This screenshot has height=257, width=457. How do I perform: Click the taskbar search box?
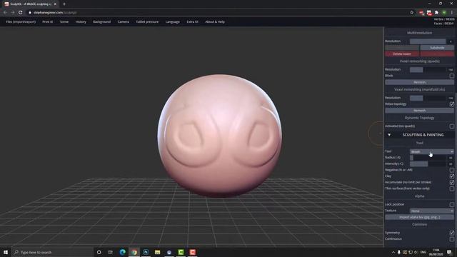[52, 252]
